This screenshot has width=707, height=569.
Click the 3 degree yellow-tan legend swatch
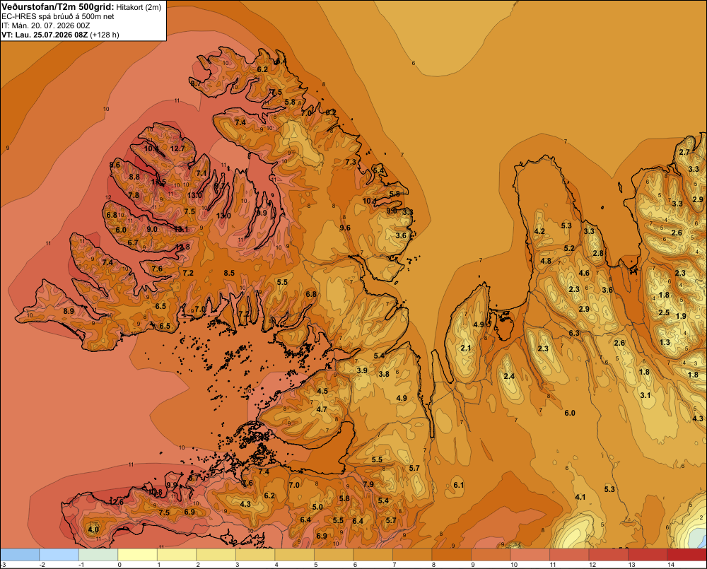pyautogui.click(x=255, y=555)
